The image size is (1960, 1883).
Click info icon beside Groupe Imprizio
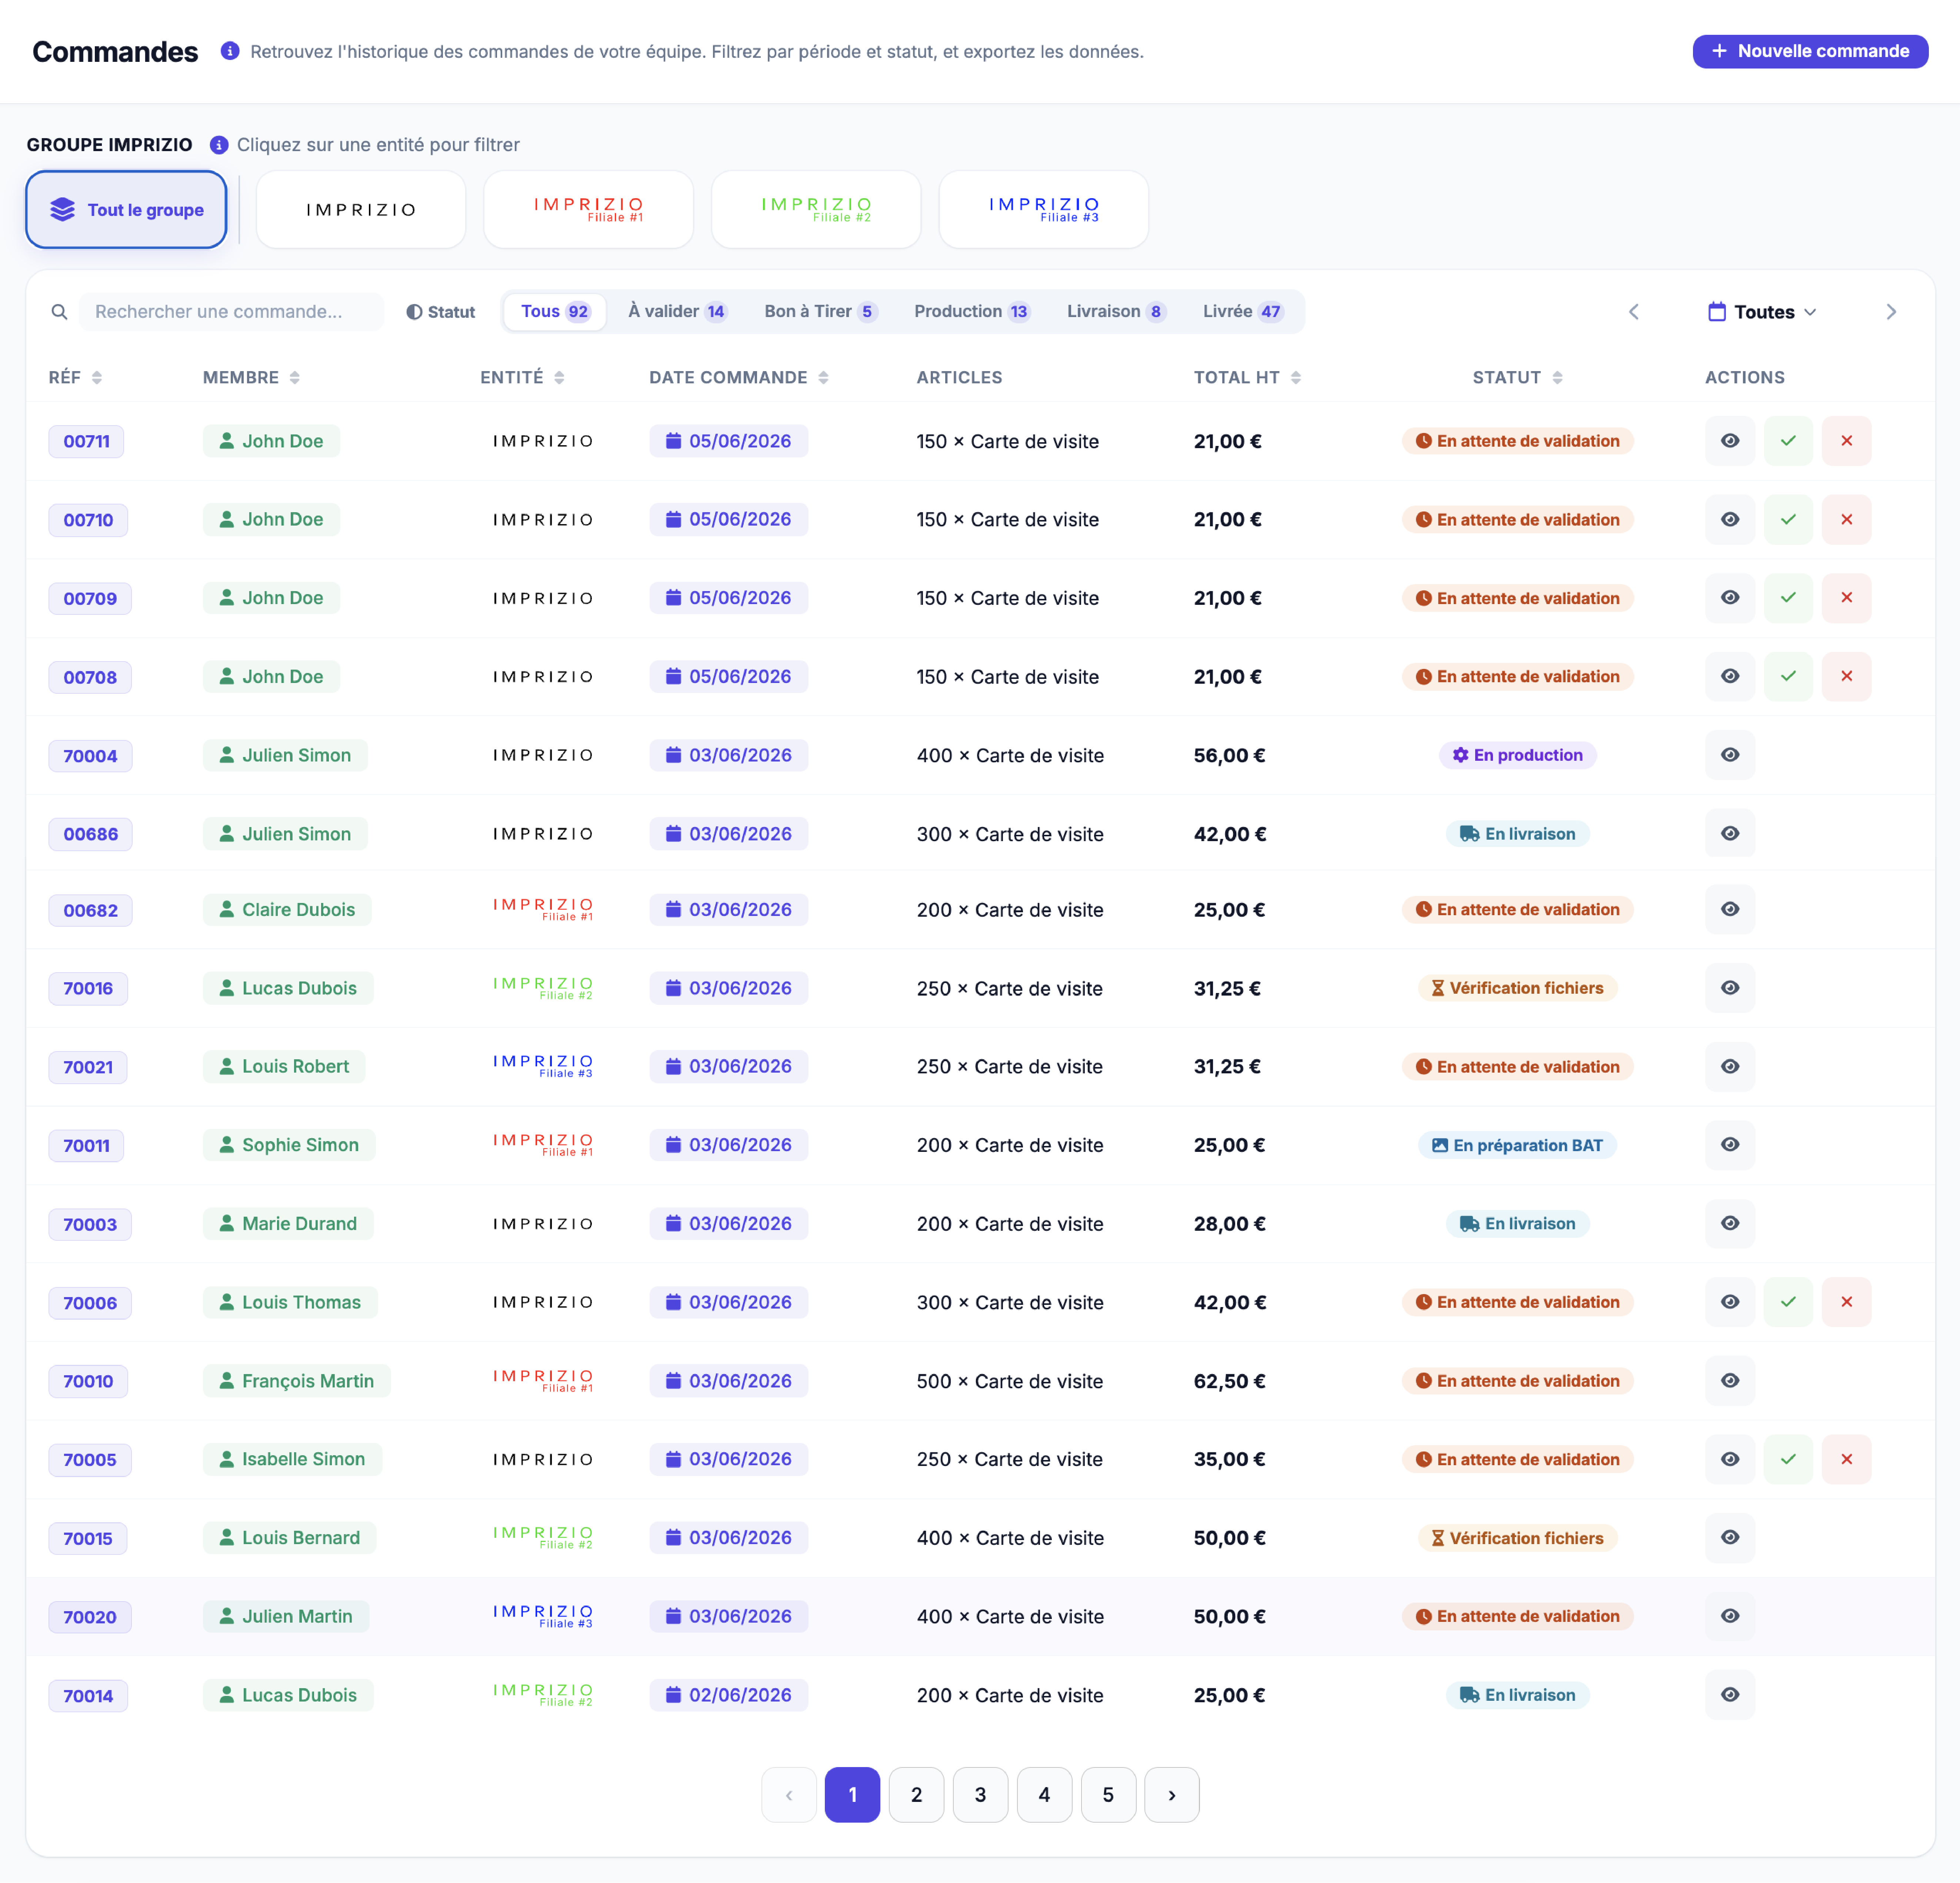click(219, 145)
